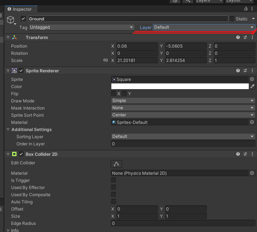The height and width of the screenshot is (232, 257).
Task: Click the GameObject cube icon picker
Action: 11,20
